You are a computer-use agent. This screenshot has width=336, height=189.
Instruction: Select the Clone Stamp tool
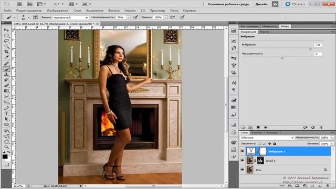click(x=6, y=75)
